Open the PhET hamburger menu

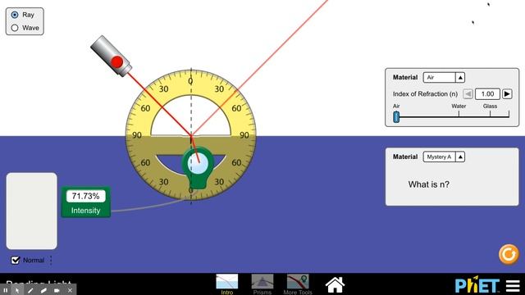coord(513,286)
